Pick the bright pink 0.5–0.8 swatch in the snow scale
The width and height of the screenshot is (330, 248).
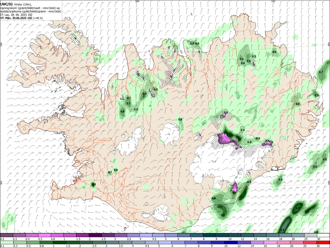[45, 235]
